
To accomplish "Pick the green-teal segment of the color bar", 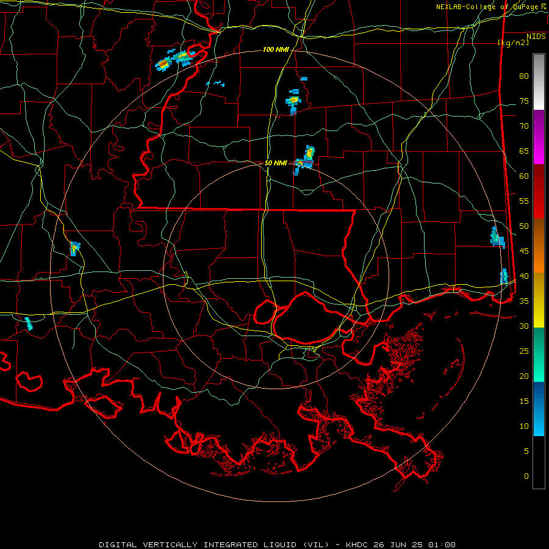I will point(539,354).
